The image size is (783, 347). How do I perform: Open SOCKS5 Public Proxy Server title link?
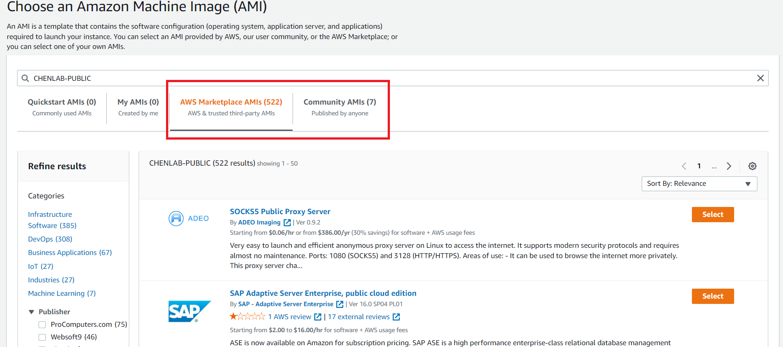click(x=280, y=211)
